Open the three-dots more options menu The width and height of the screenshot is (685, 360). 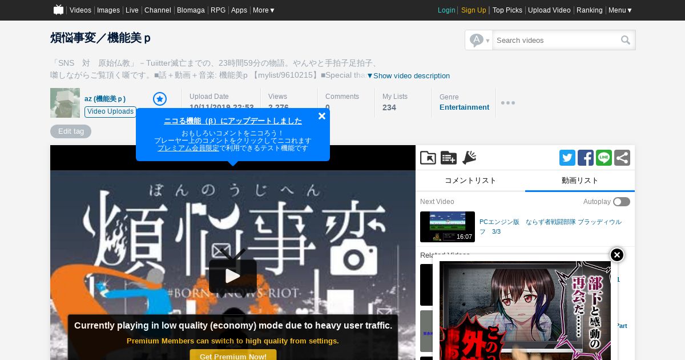tap(508, 103)
